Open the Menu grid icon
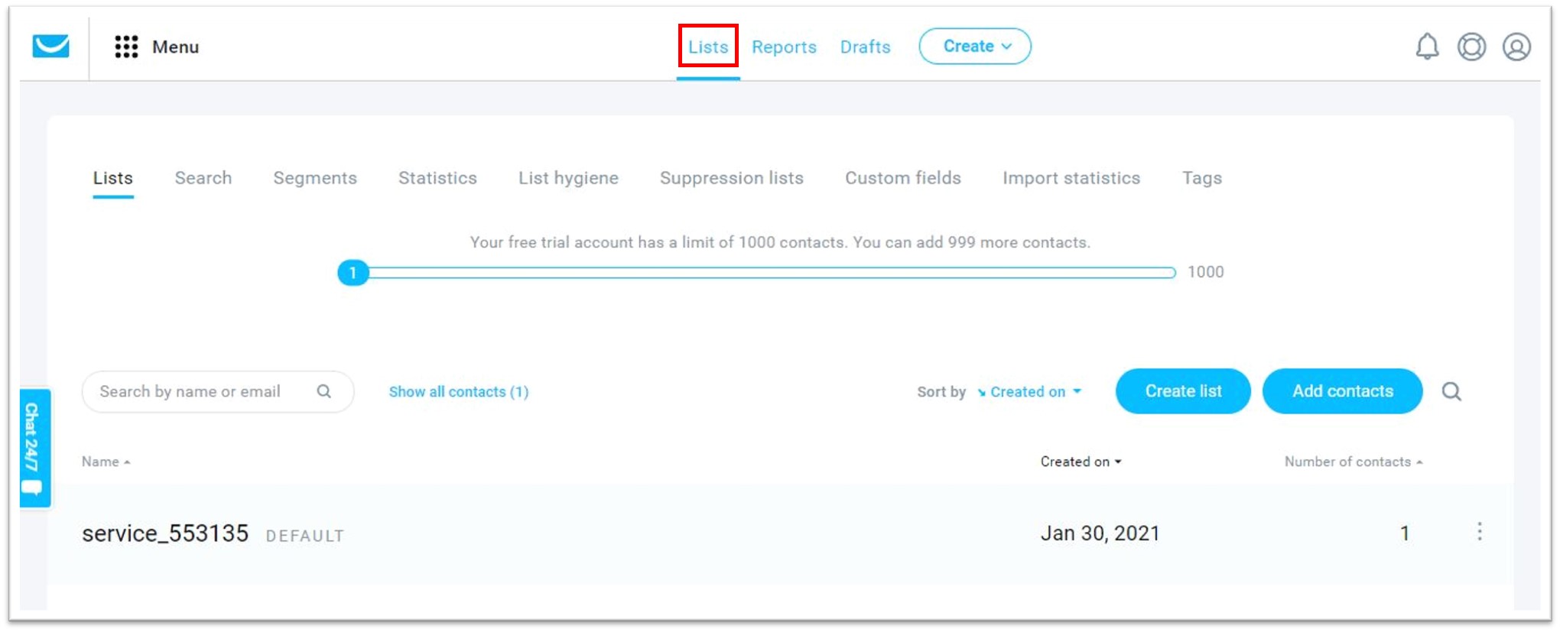The image size is (1560, 632). pyautogui.click(x=126, y=47)
